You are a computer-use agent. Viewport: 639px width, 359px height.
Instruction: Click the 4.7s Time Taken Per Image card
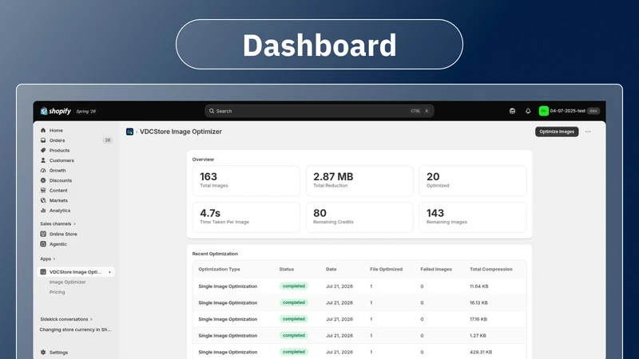coord(246,217)
